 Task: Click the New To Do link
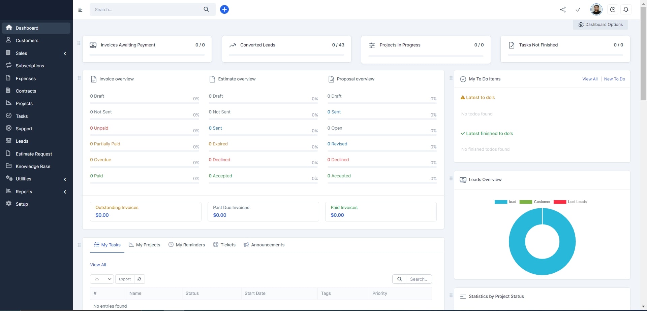point(614,79)
